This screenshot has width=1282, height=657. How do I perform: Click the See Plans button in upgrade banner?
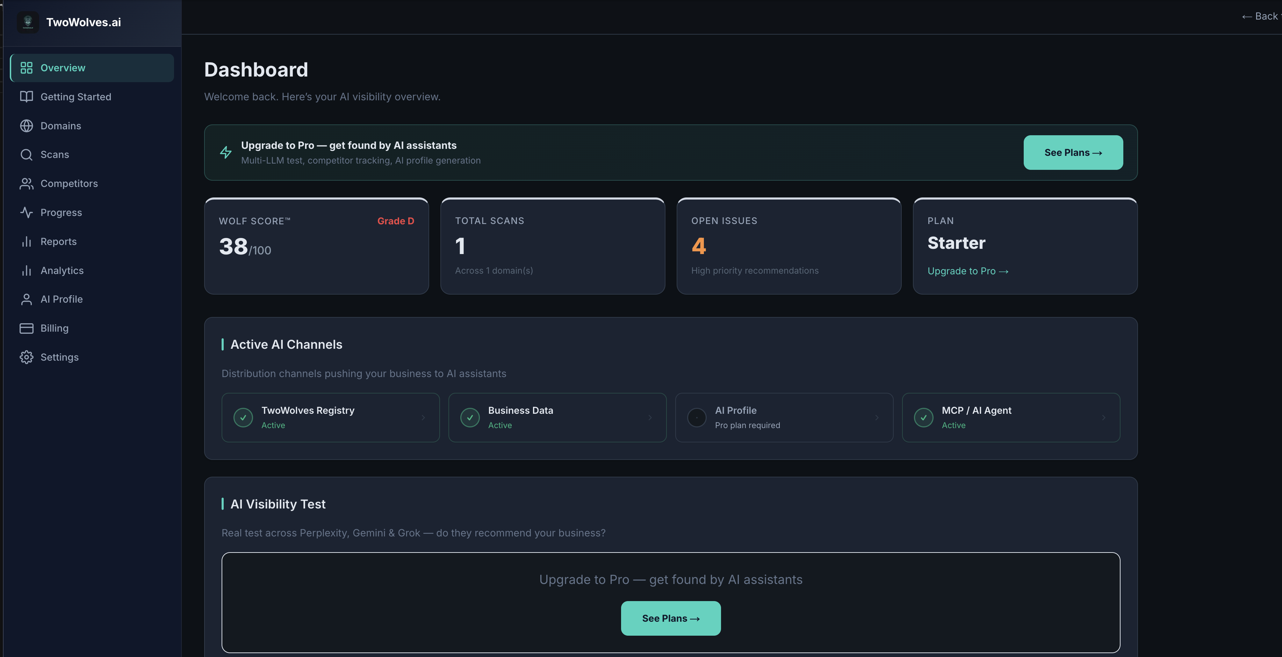coord(1073,152)
